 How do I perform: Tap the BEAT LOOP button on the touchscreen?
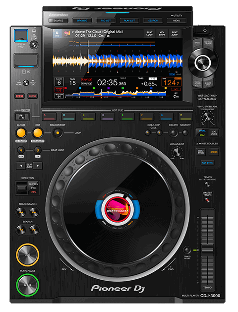[x=150, y=33]
